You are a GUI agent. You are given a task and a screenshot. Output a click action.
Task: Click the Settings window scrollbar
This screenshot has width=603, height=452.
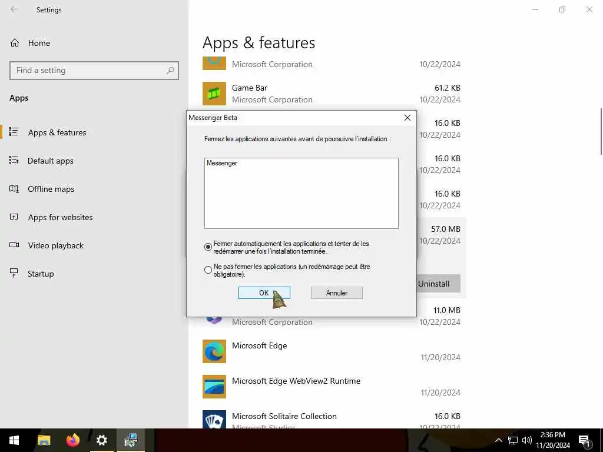point(601,131)
